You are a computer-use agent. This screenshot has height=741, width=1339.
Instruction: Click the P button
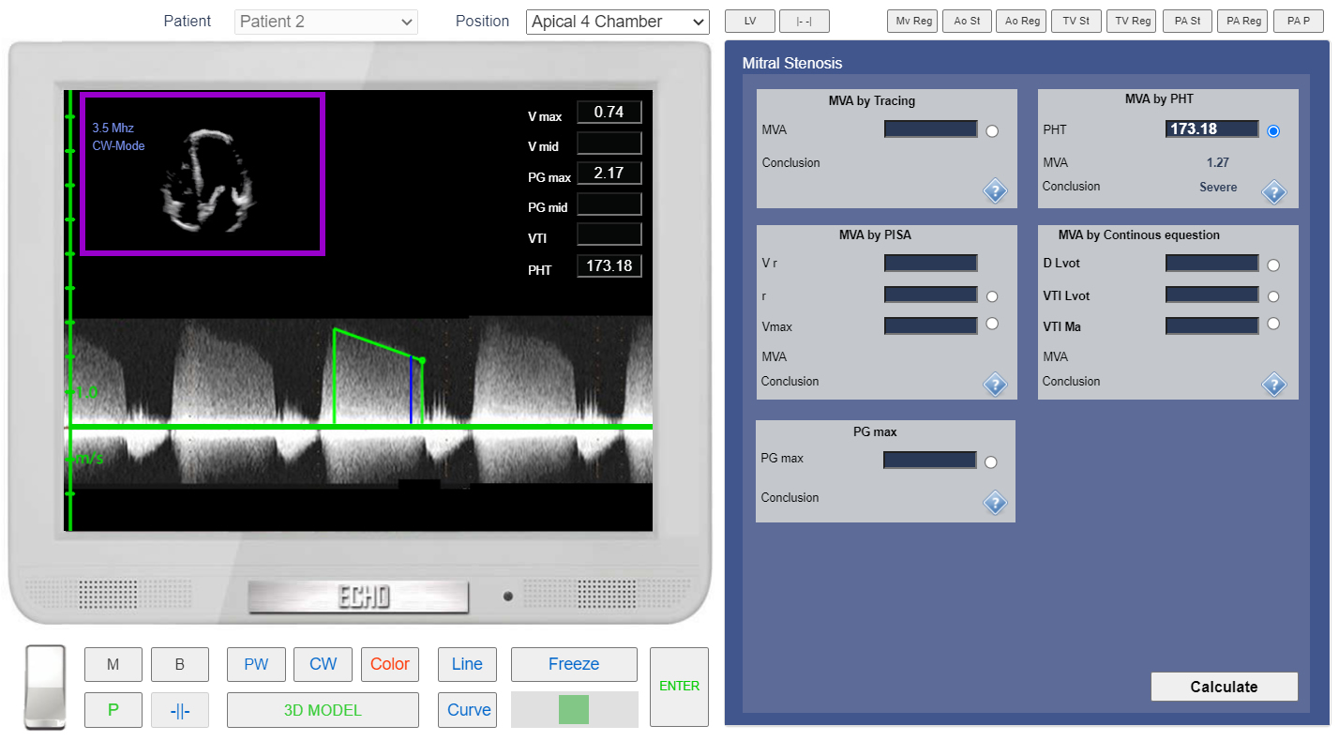(x=113, y=710)
